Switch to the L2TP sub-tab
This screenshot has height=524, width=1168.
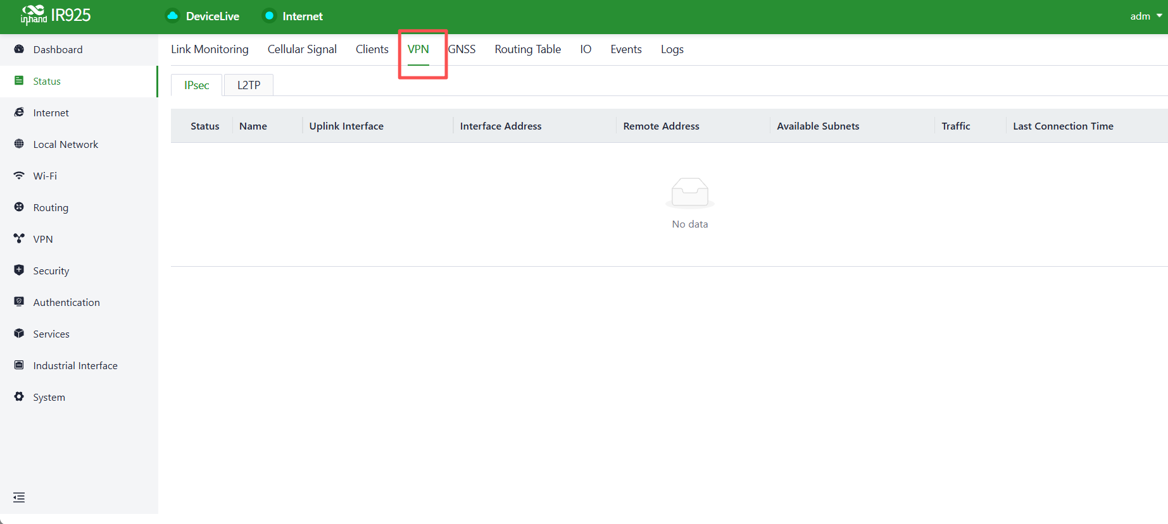(x=249, y=85)
